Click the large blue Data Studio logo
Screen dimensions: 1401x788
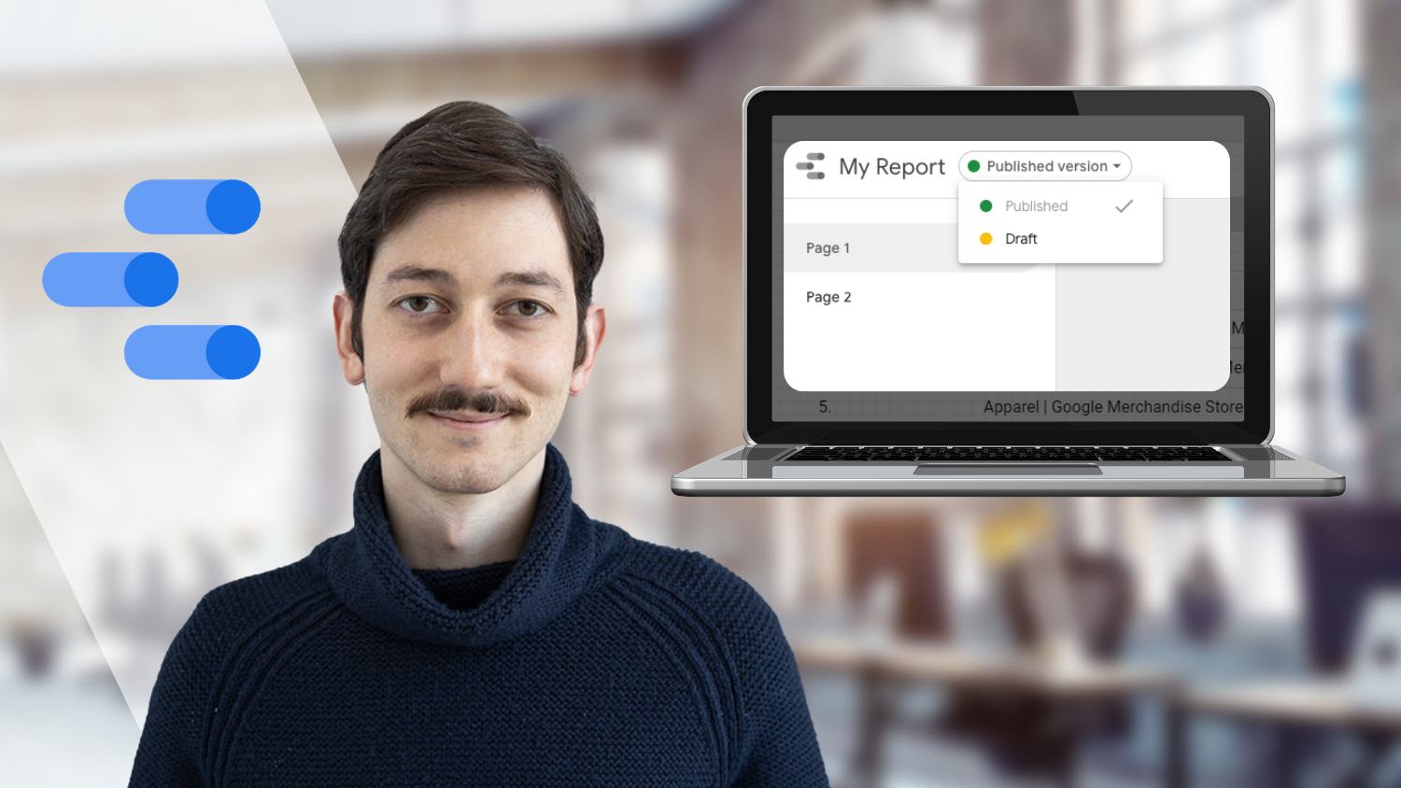[151, 279]
